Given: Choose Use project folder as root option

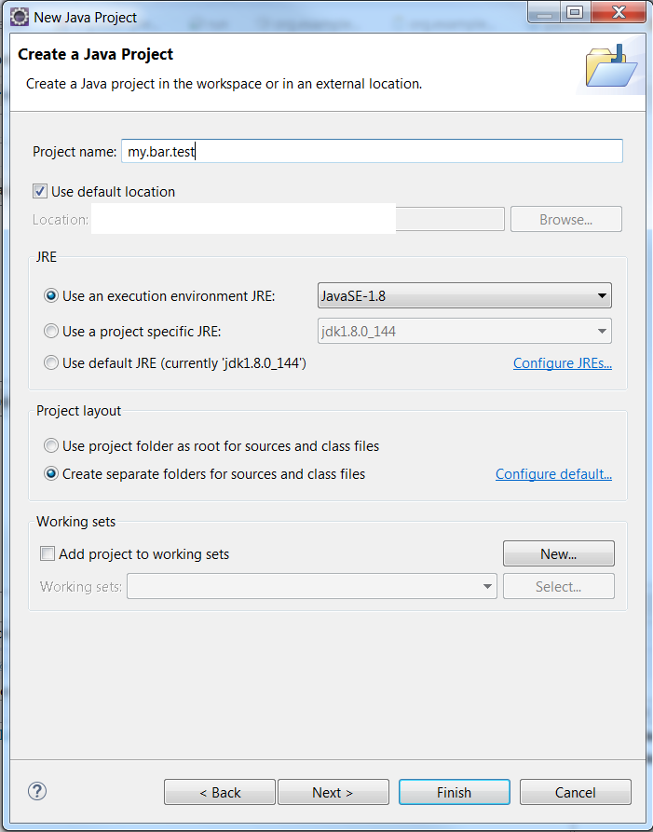Looking at the screenshot, I should (x=53, y=445).
